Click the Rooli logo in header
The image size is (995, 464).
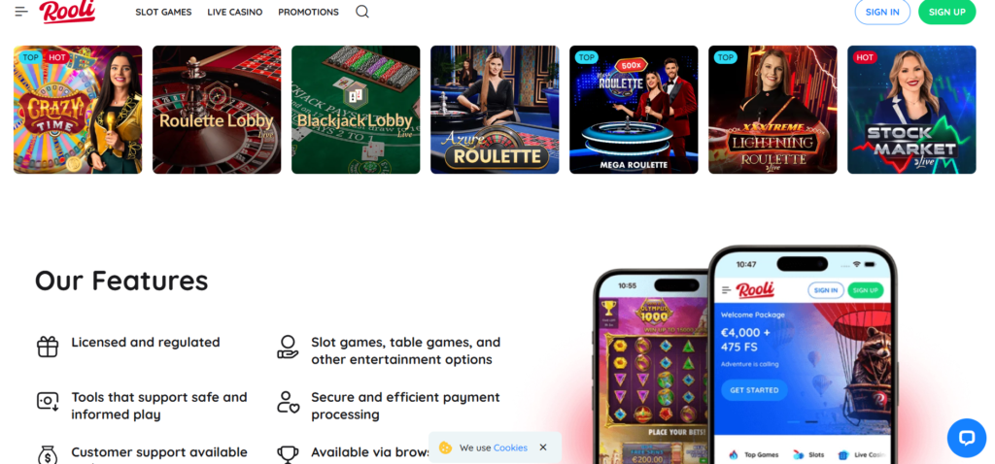67,12
